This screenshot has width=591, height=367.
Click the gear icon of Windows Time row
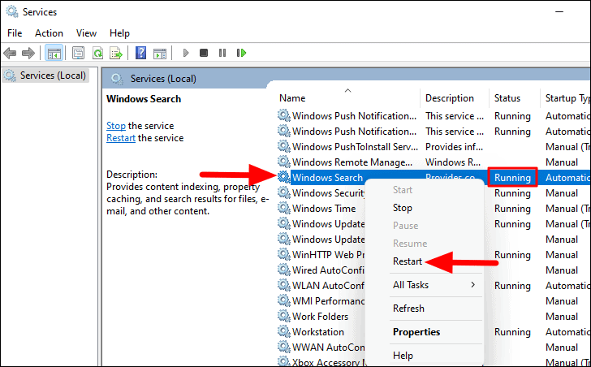pos(284,208)
